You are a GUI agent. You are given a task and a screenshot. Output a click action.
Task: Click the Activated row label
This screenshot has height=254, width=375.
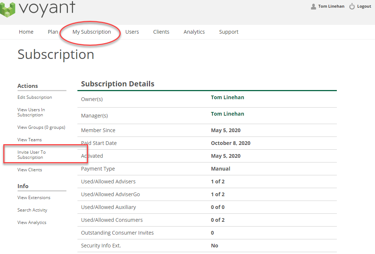point(92,156)
